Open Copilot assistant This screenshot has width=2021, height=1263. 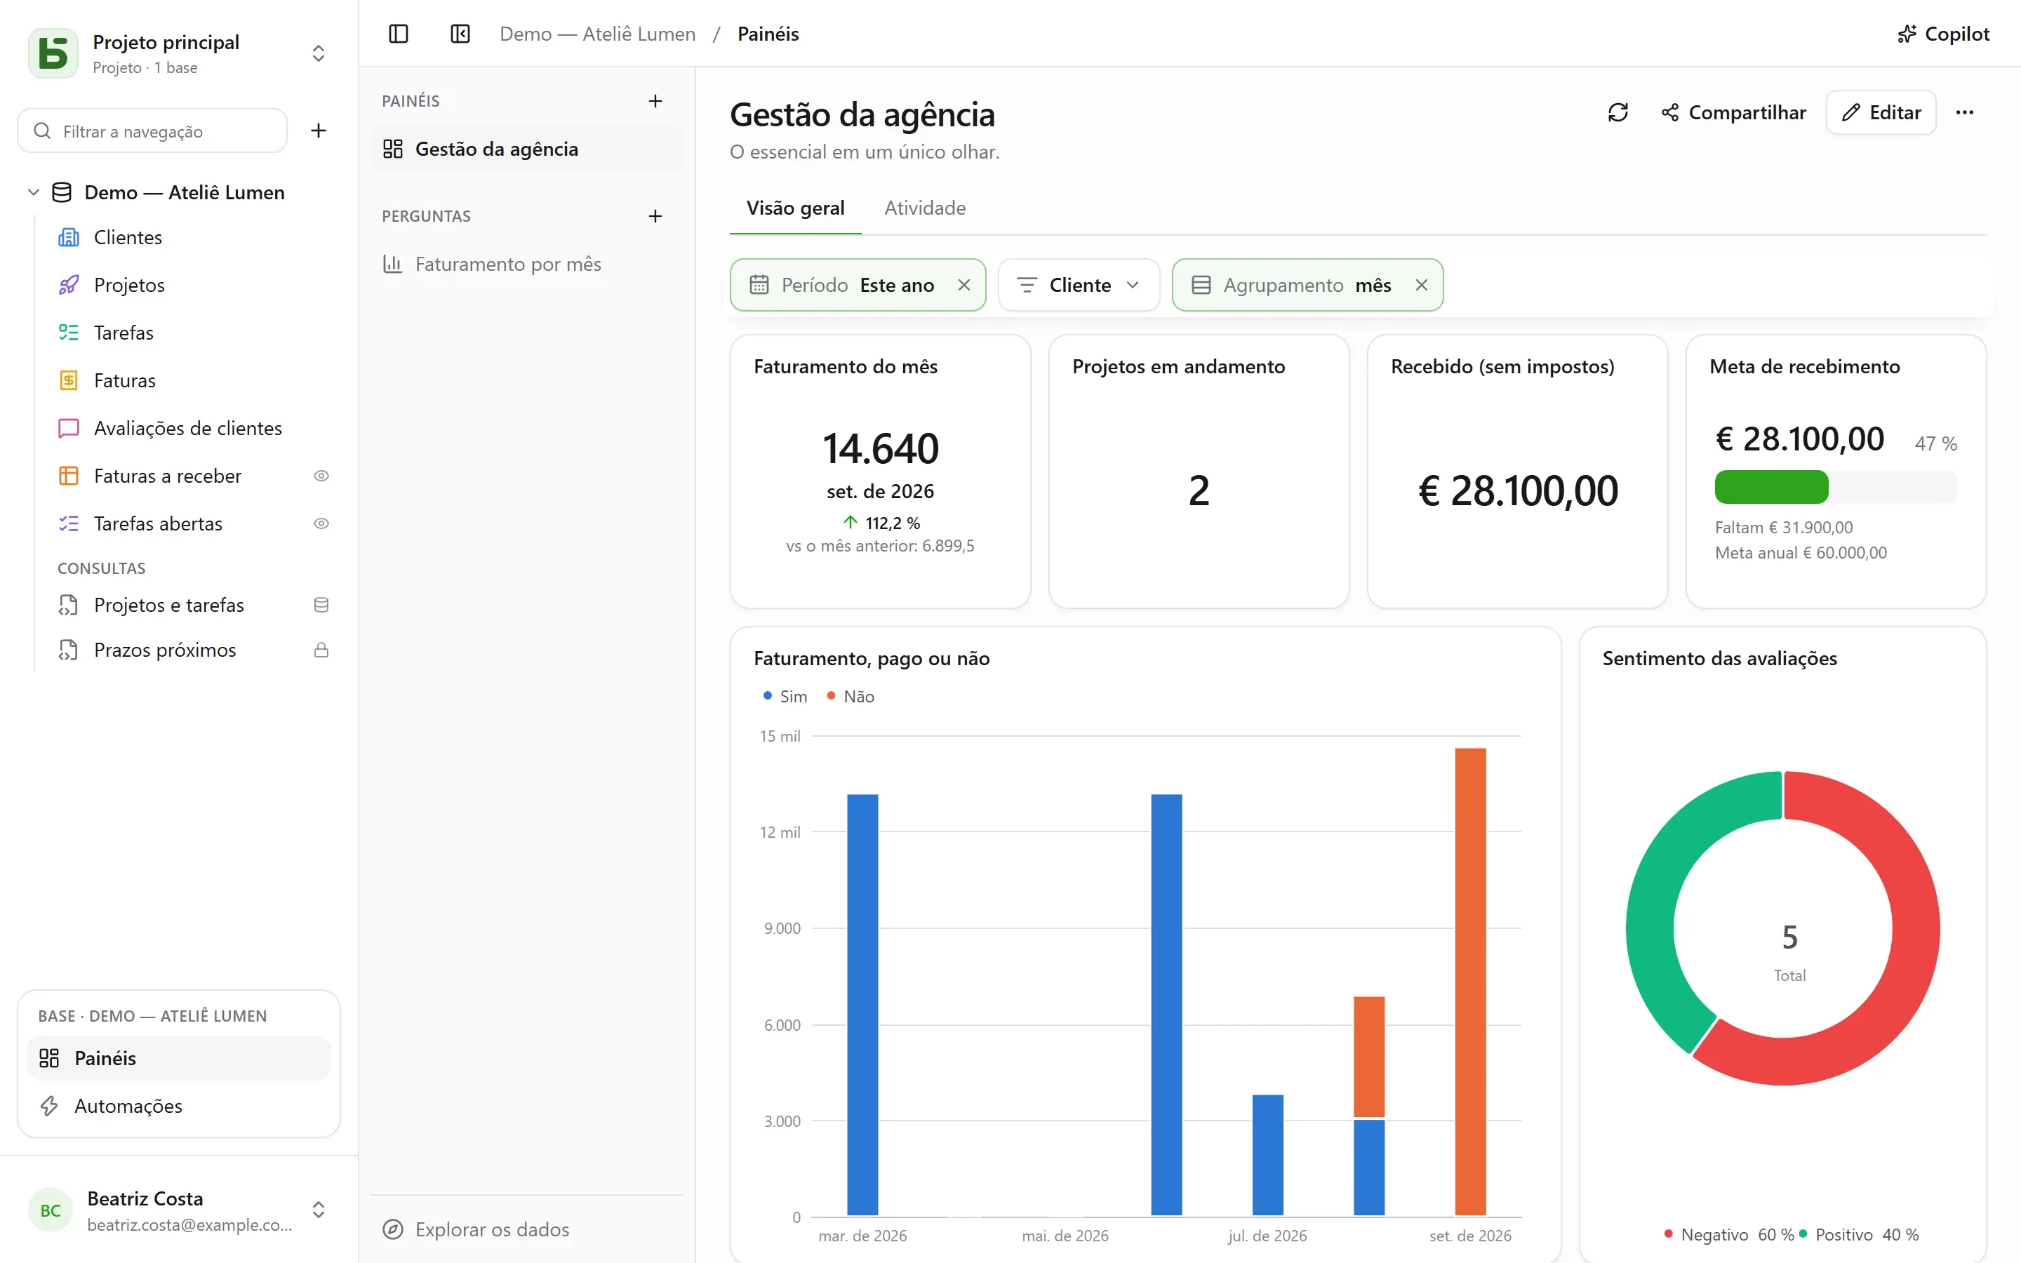tap(1943, 34)
